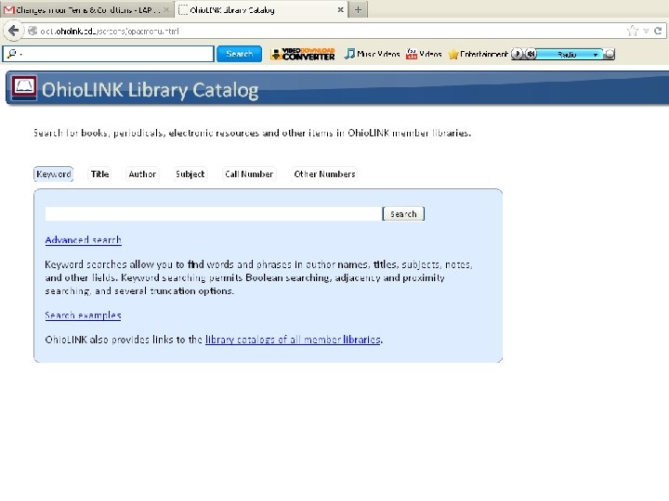This screenshot has width=669, height=501.
Task: Select the Keyword search tab
Action: pyautogui.click(x=53, y=173)
